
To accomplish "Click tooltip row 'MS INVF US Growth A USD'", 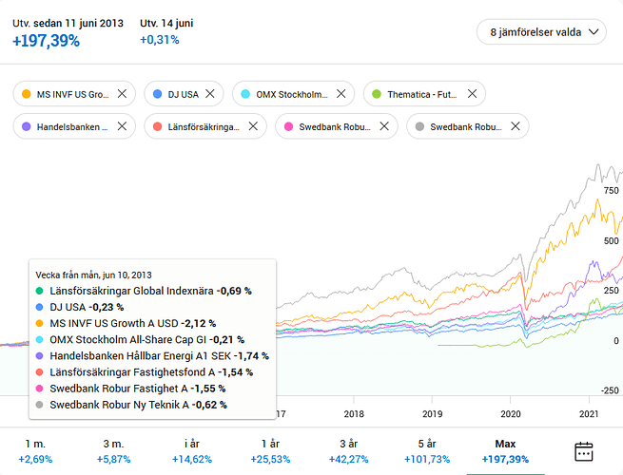I will pos(126,323).
